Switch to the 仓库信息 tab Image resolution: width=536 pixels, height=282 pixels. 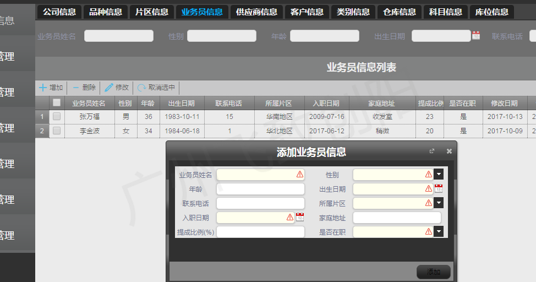click(x=400, y=12)
